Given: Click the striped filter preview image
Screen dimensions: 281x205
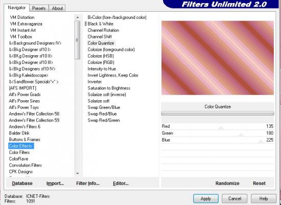Looking at the screenshot, I should tap(218, 58).
